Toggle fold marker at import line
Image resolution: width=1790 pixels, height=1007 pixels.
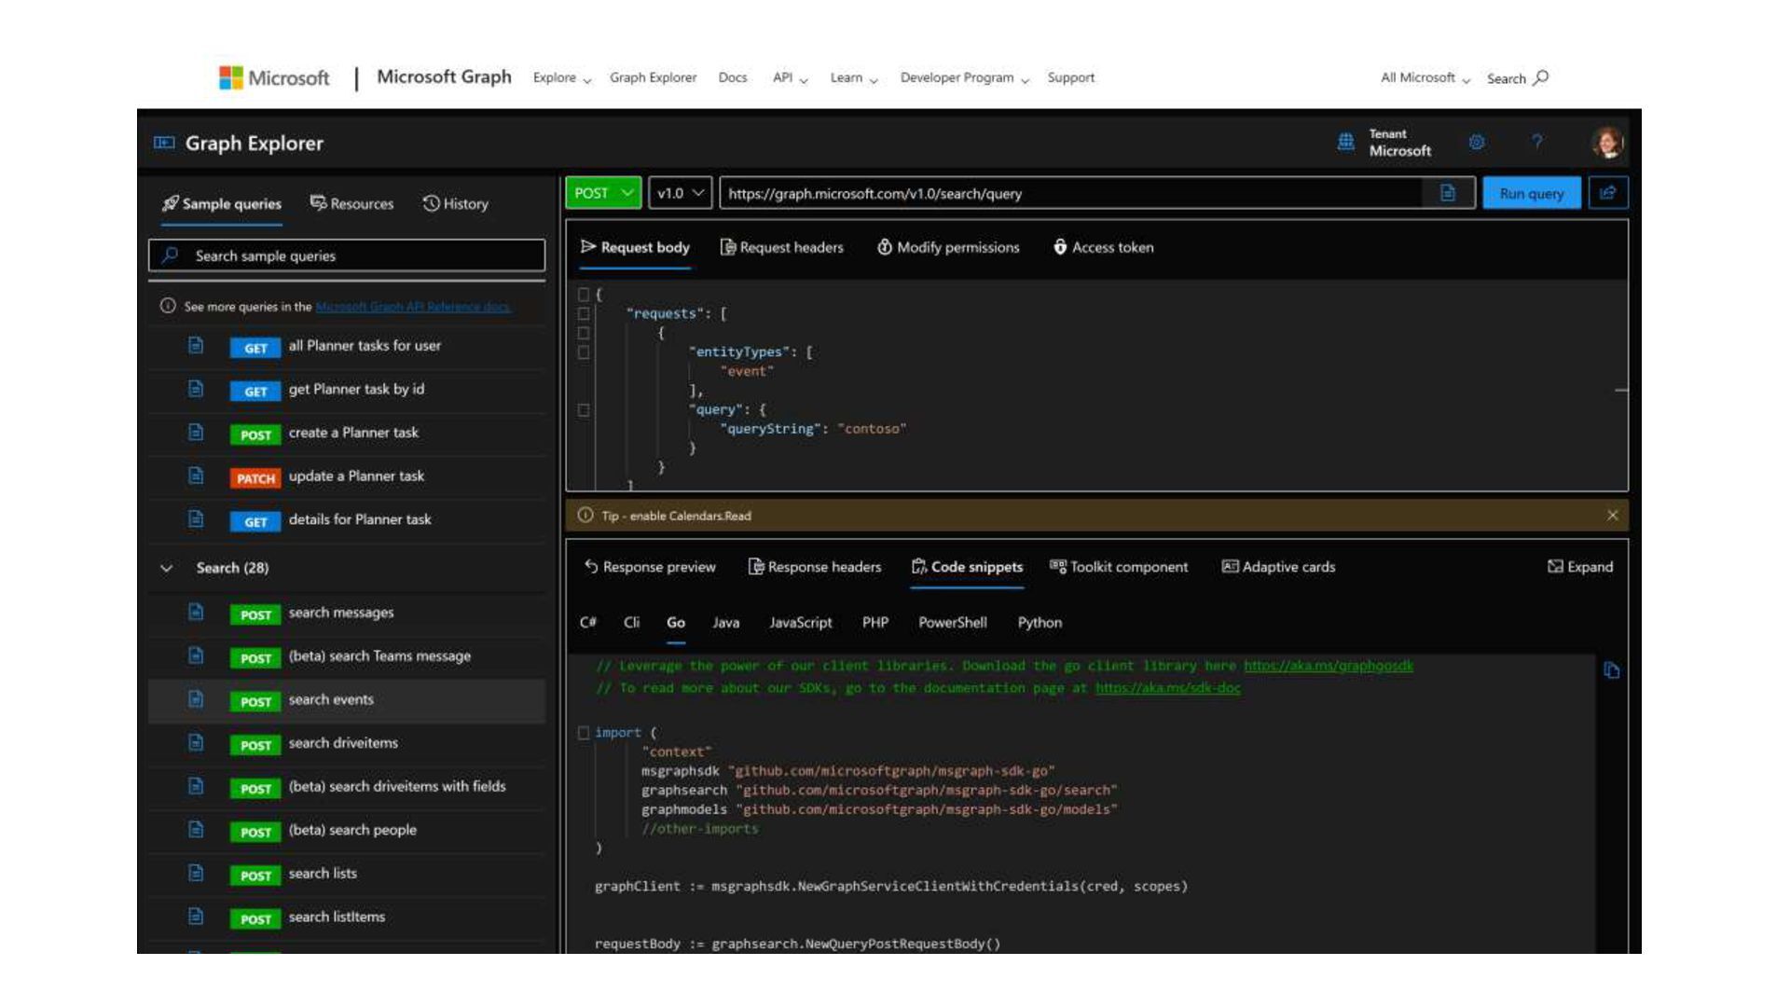tap(584, 733)
